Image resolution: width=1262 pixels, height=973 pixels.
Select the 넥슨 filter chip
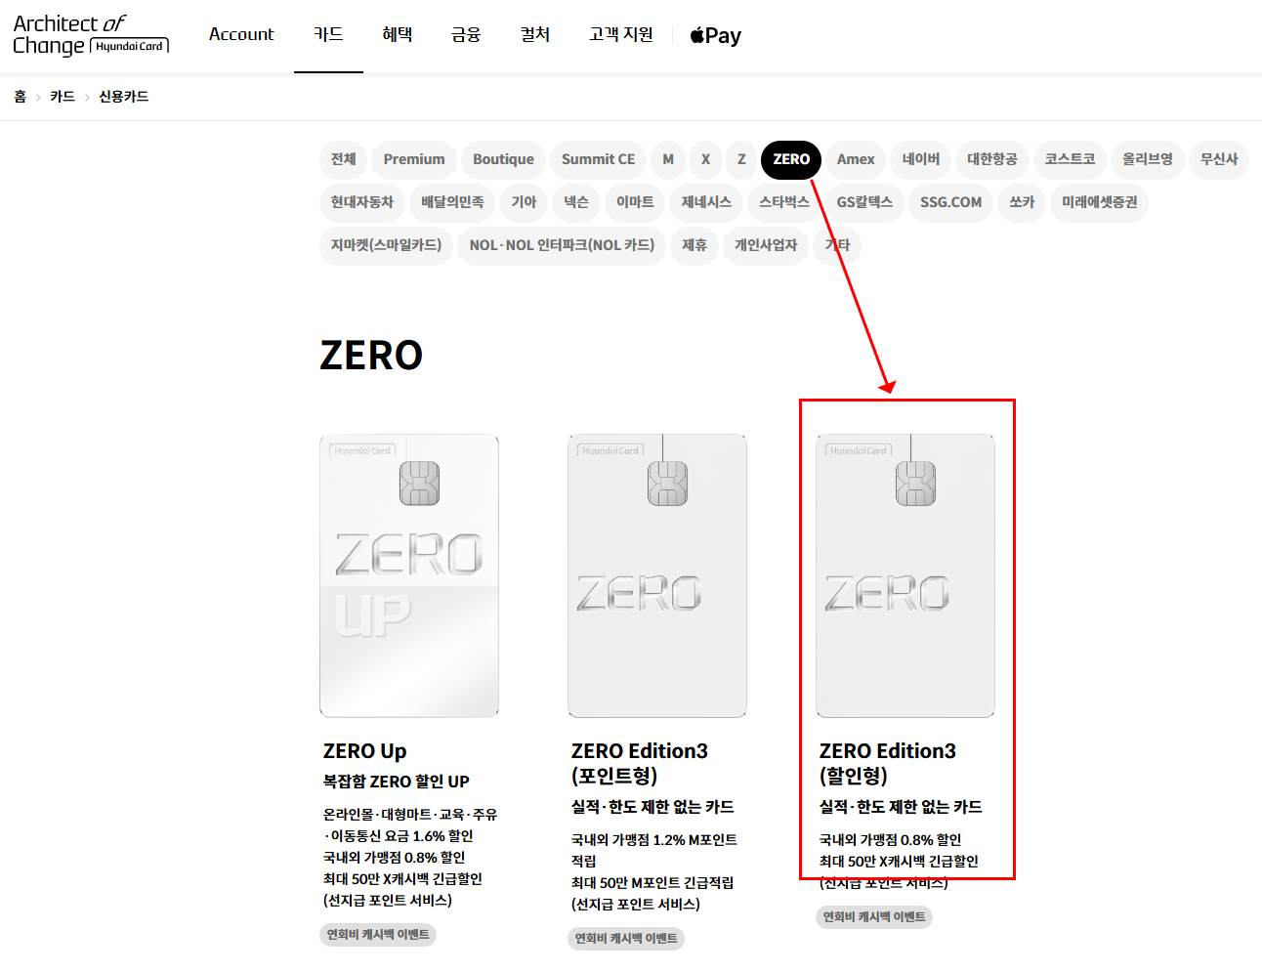576,202
